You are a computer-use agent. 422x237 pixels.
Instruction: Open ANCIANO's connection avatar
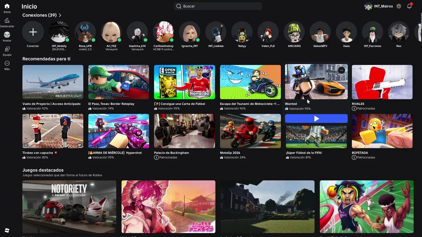point(294,32)
